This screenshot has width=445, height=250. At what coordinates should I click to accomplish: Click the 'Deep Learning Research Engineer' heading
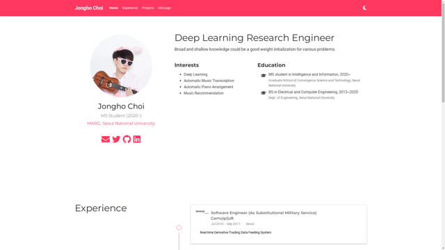click(x=254, y=38)
